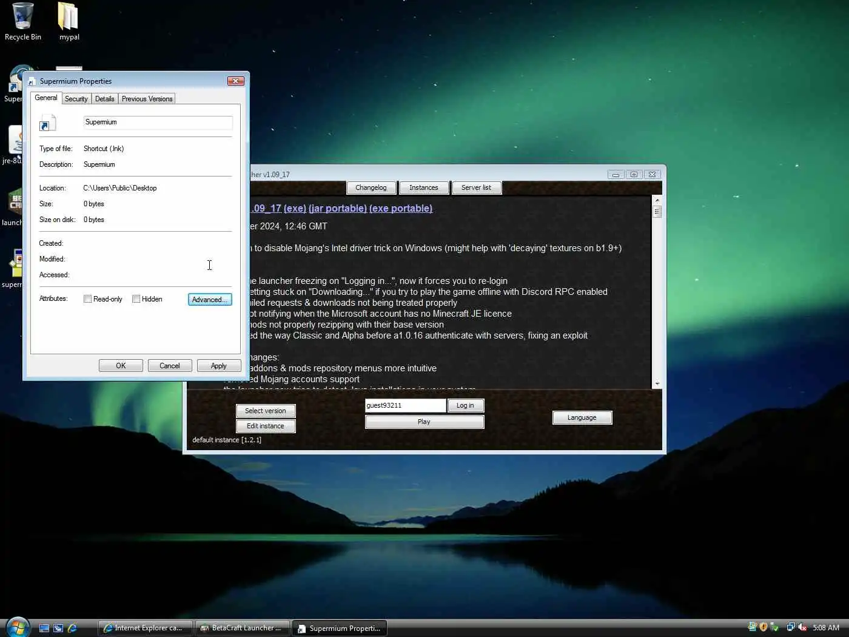Click Select version in BetaCraft Launcher
Viewport: 849px width, 637px height.
pos(266,411)
